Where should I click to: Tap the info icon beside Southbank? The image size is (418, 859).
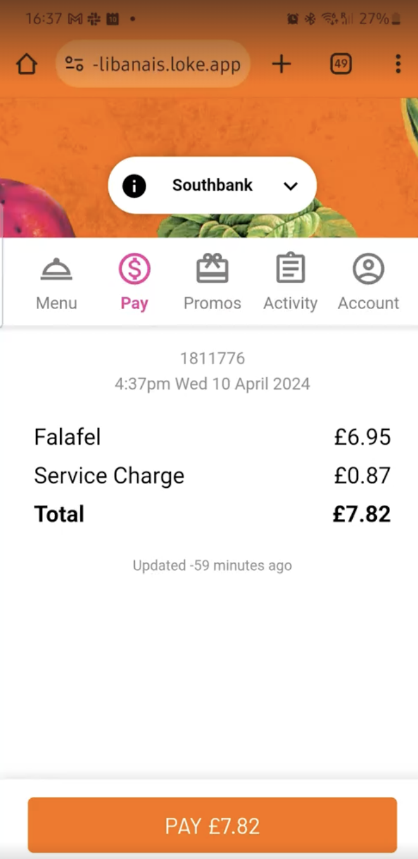click(x=134, y=186)
